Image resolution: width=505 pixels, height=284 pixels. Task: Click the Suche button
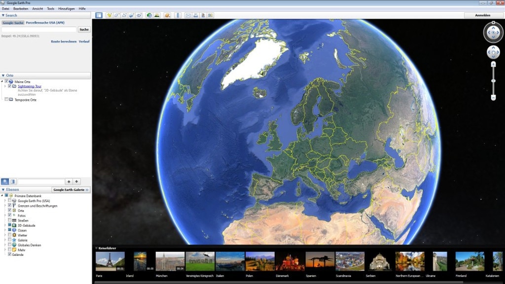point(84,29)
